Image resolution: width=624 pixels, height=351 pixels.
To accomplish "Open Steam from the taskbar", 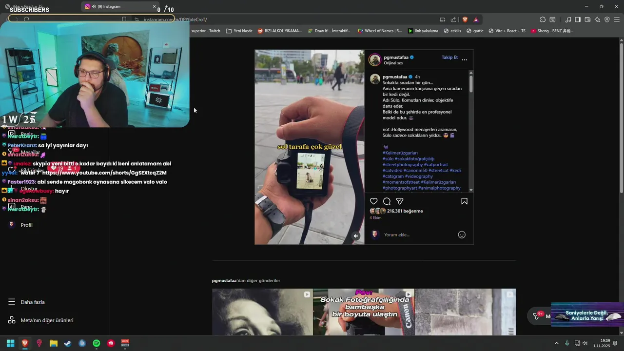I will point(68,343).
